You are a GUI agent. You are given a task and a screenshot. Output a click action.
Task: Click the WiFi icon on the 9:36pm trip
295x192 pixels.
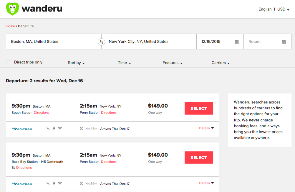(60, 183)
